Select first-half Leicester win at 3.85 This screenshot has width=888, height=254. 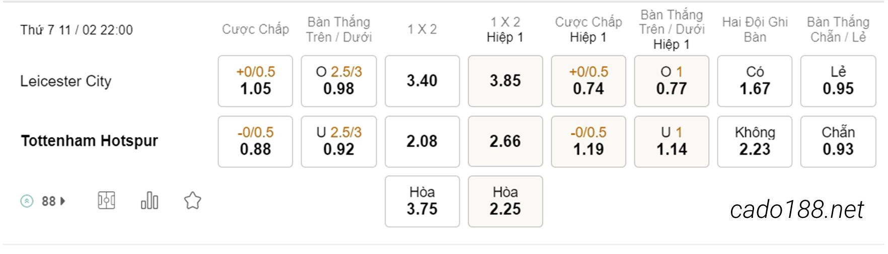(x=505, y=81)
